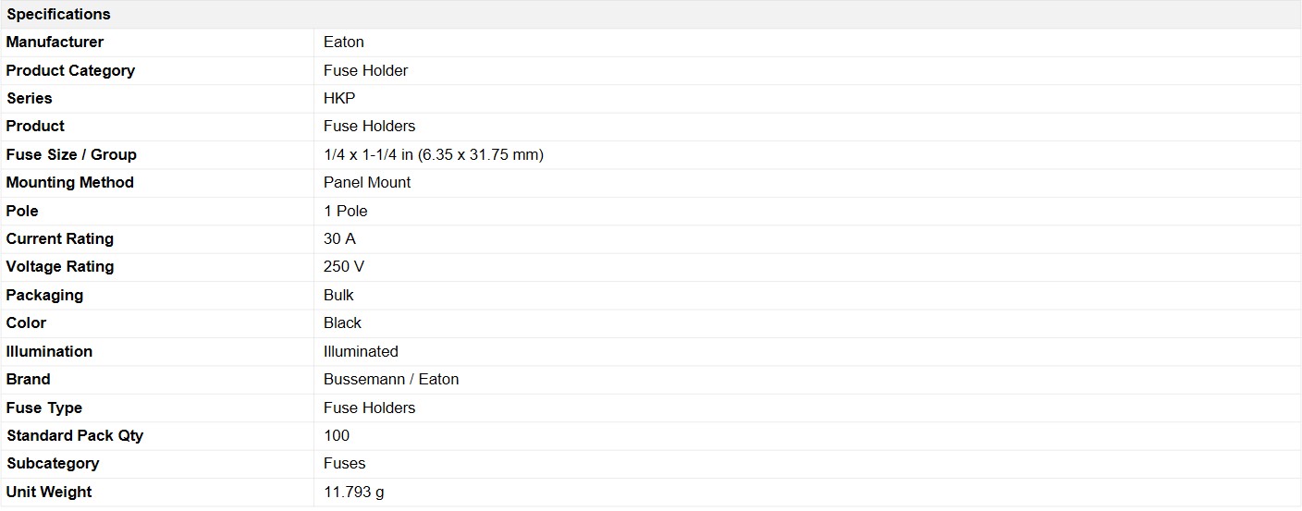The width and height of the screenshot is (1302, 511).
Task: Select the HKP series value
Action: coord(339,98)
